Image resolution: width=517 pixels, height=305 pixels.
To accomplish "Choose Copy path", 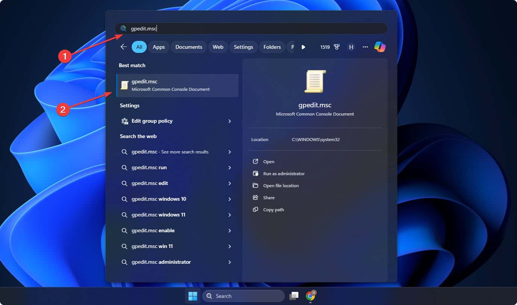I will point(274,210).
